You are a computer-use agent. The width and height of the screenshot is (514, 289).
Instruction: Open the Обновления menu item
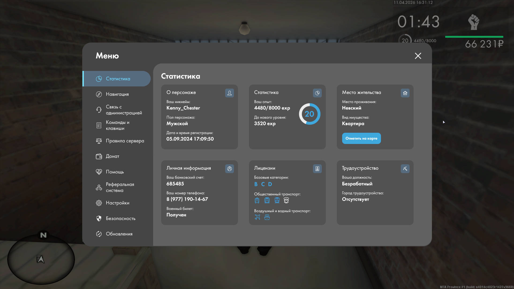coord(119,234)
